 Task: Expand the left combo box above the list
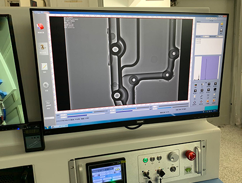point(206,37)
